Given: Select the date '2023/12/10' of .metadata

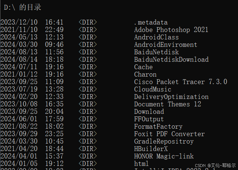Looking at the screenshot, I should (19, 22).
